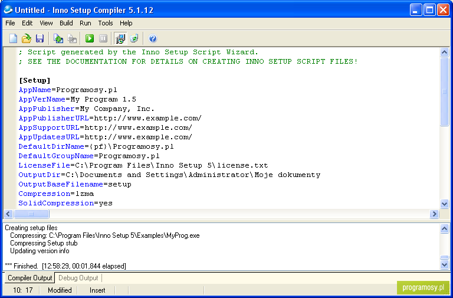Open the Run menu
Viewport: 453px width, 298px height.
click(x=85, y=23)
